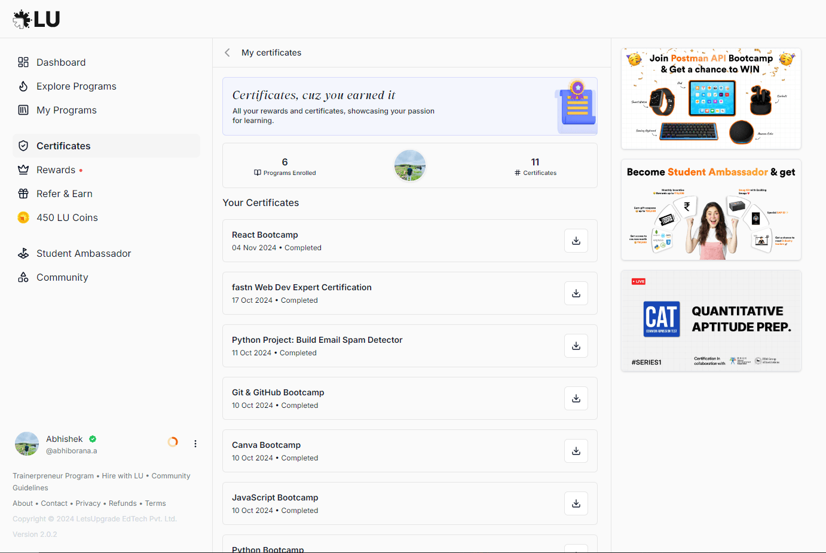Click the profile completion progress ring
The image size is (826, 553).
click(173, 442)
